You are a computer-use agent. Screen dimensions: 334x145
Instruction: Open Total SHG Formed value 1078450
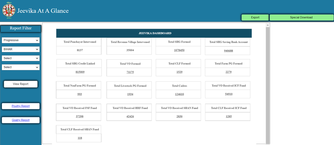click(179, 50)
